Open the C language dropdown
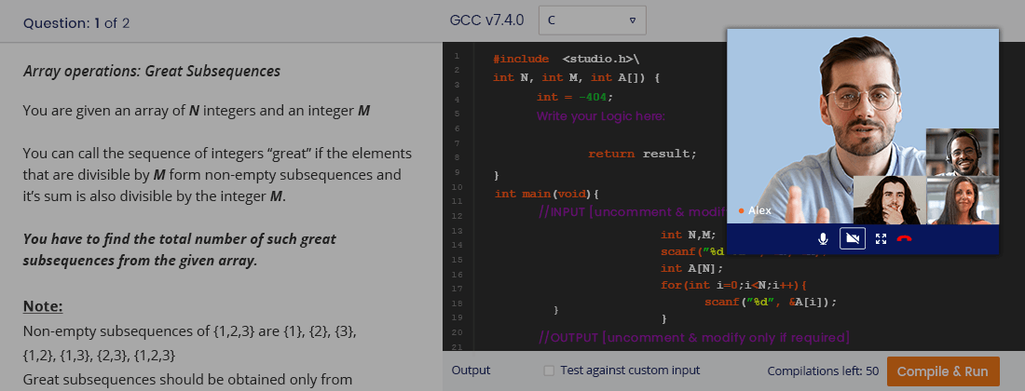The height and width of the screenshot is (391, 1025). (x=593, y=20)
